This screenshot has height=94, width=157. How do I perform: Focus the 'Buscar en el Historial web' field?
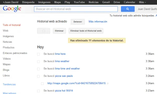click(x=76, y=9)
